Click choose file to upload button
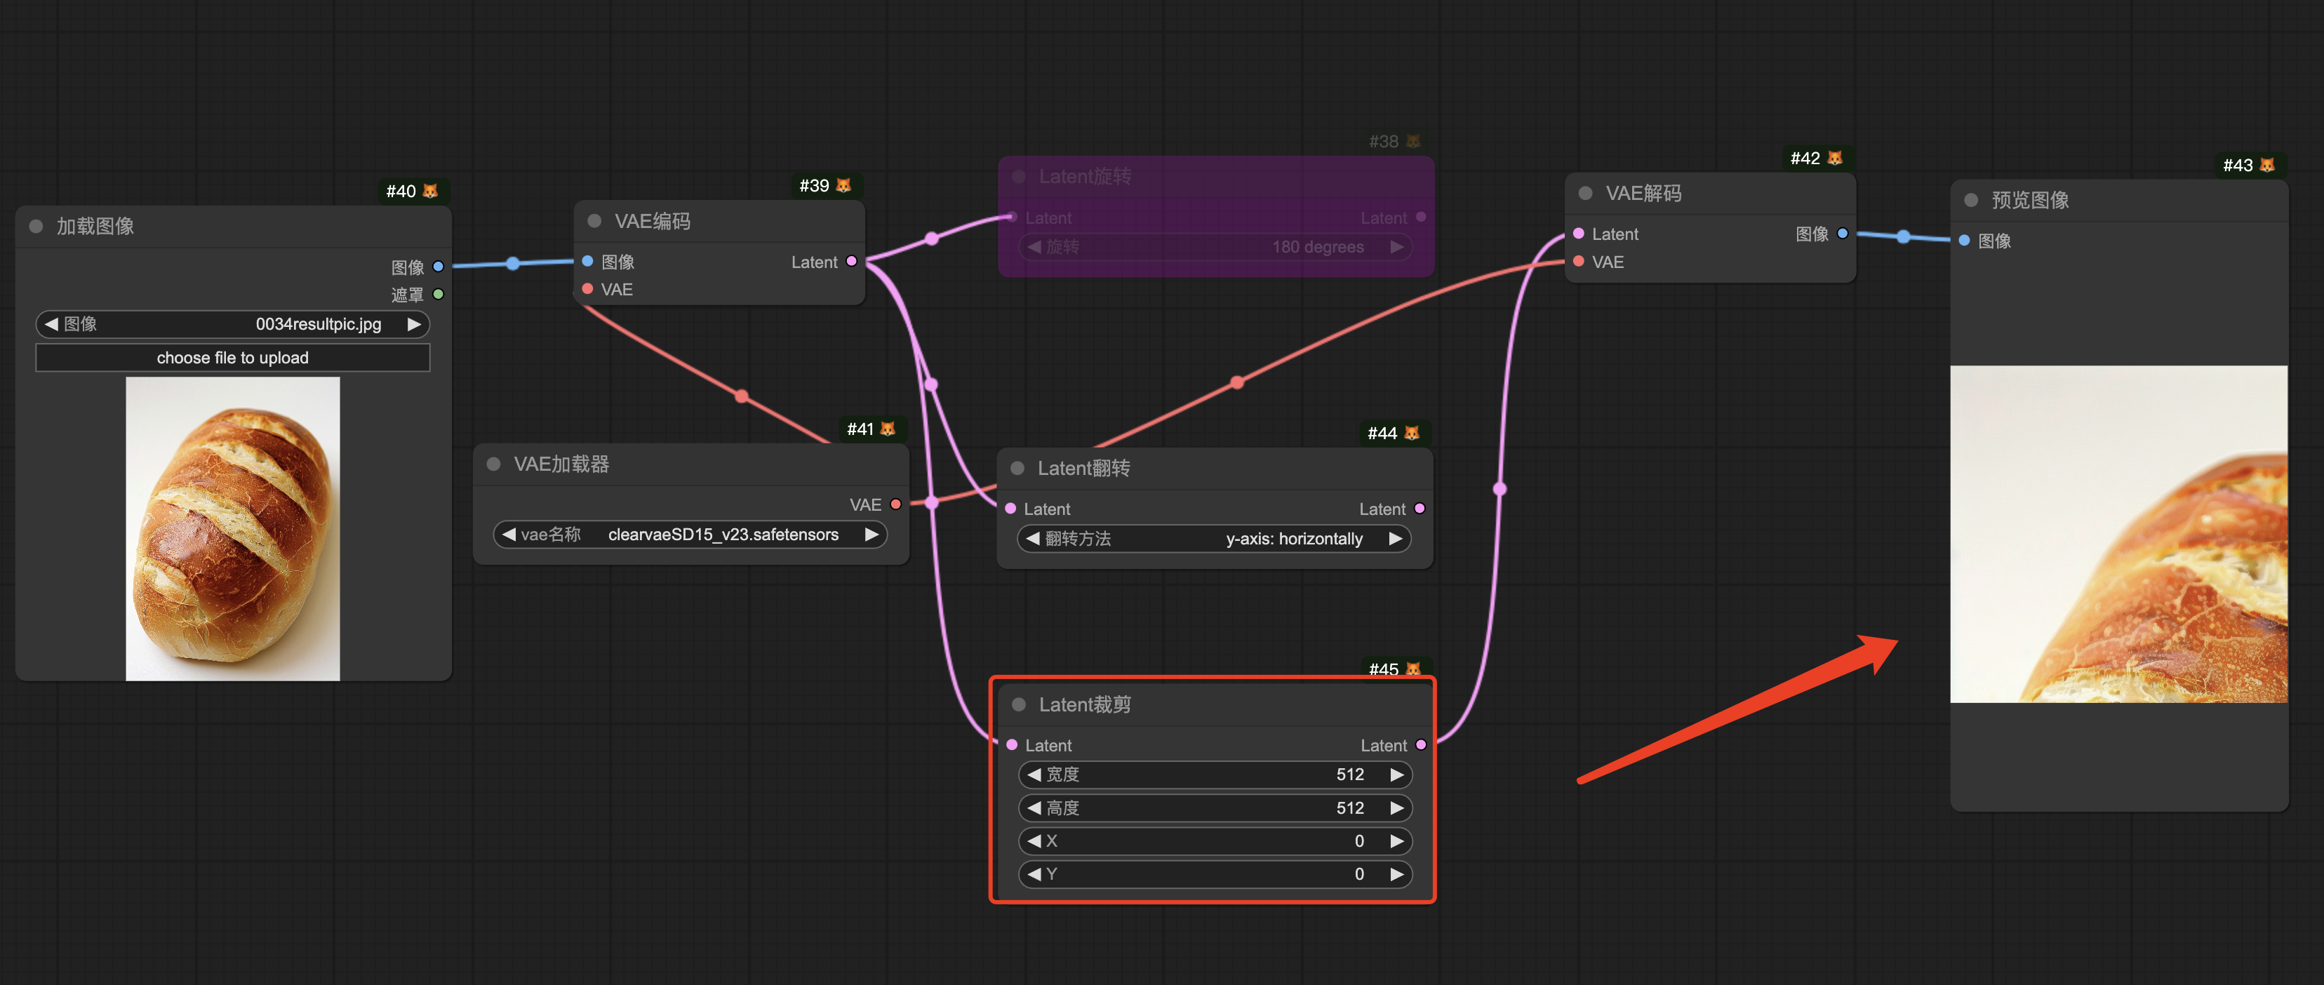Image resolution: width=2324 pixels, height=985 pixels. (x=233, y=358)
